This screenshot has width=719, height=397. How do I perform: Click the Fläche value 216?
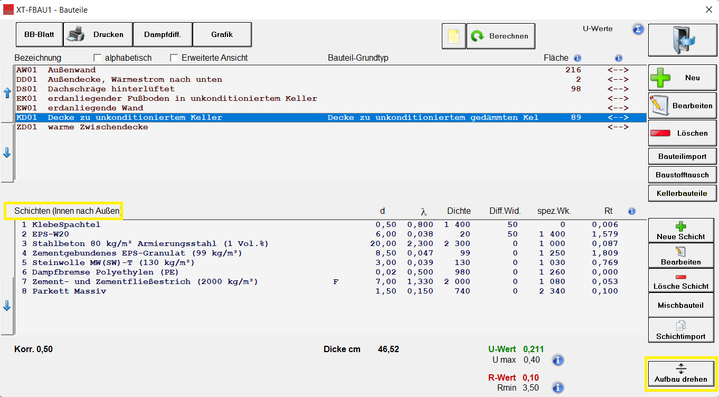[573, 70]
